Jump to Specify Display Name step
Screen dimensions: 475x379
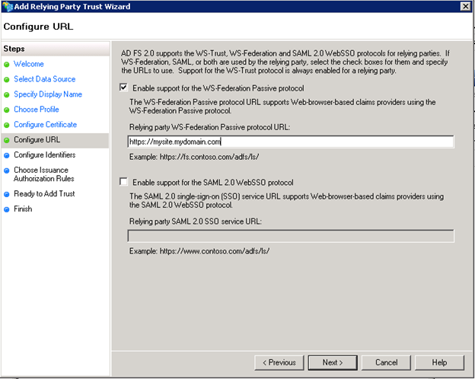(x=48, y=95)
